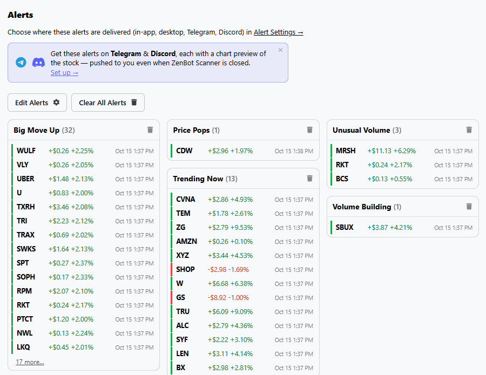Click RKT in Big Move Up list
Image resolution: width=486 pixels, height=375 pixels.
pyautogui.click(x=84, y=305)
